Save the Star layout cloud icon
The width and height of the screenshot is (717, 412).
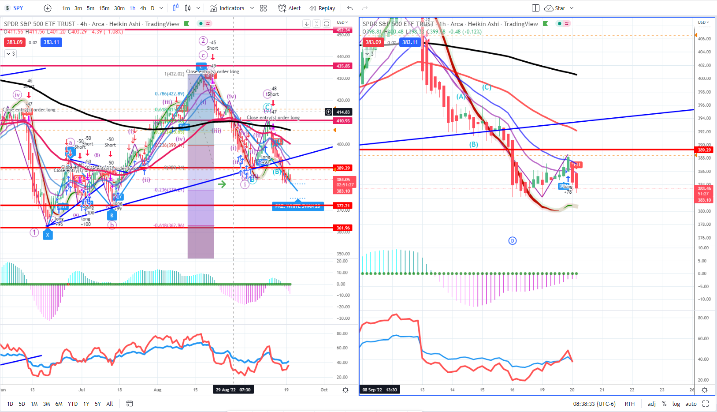[x=549, y=8]
